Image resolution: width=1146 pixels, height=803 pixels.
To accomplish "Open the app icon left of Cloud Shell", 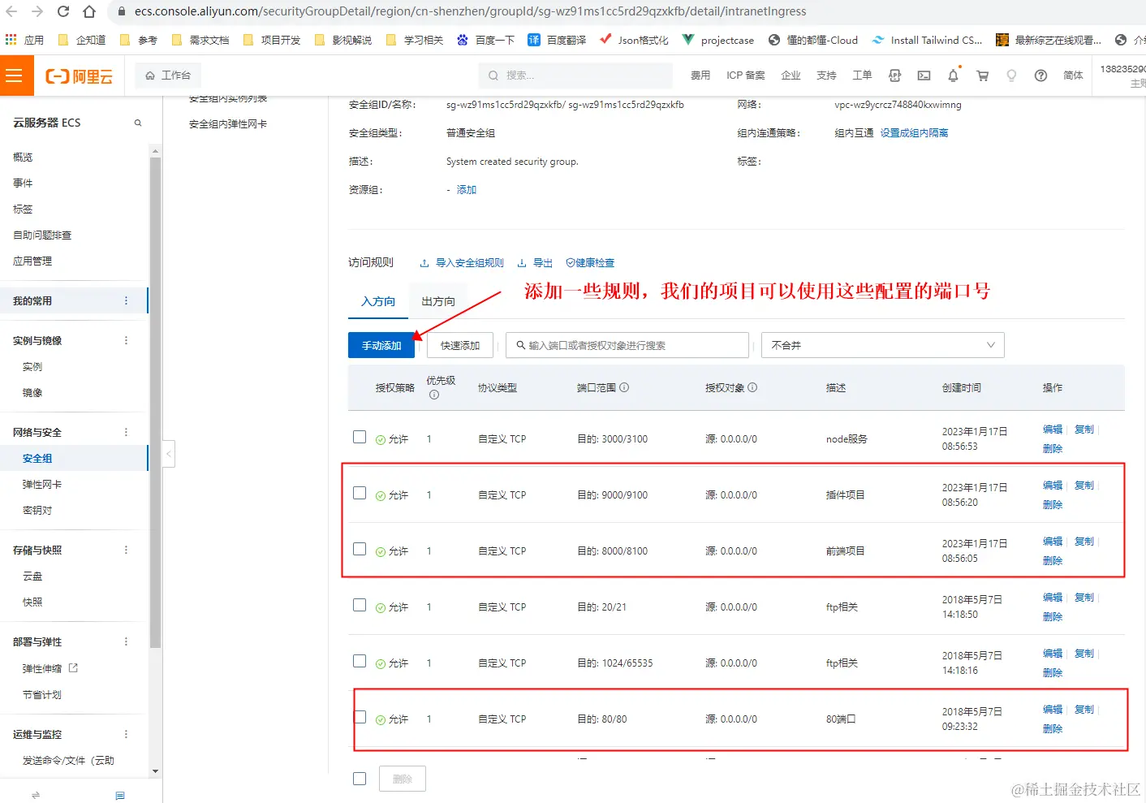I will 894,76.
